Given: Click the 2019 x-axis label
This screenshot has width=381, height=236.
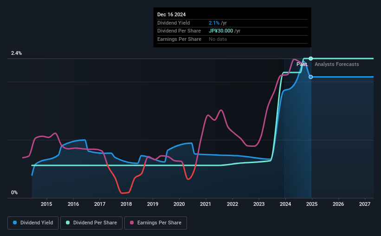Looking at the screenshot, I should click(x=153, y=204).
